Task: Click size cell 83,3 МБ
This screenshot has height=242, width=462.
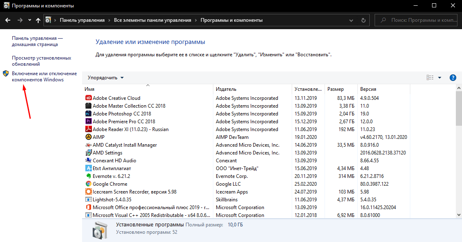Action: click(x=346, y=98)
